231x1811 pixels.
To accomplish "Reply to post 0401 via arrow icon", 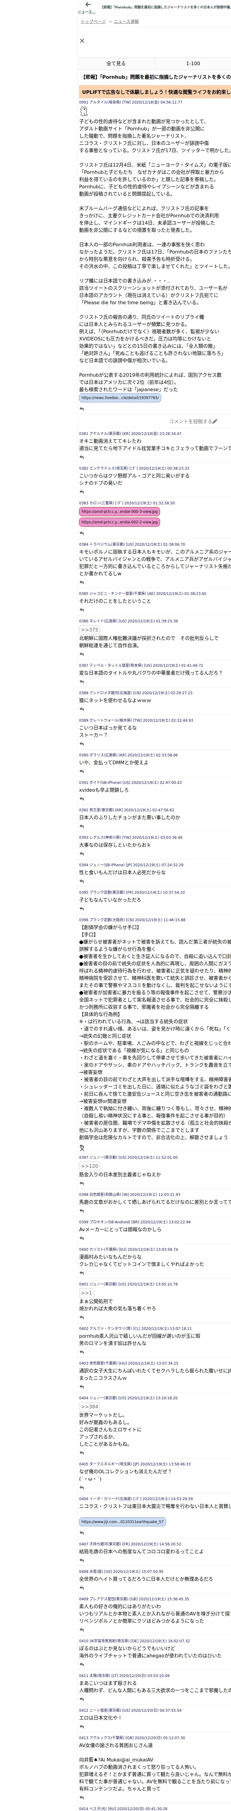I will coord(82,1318).
